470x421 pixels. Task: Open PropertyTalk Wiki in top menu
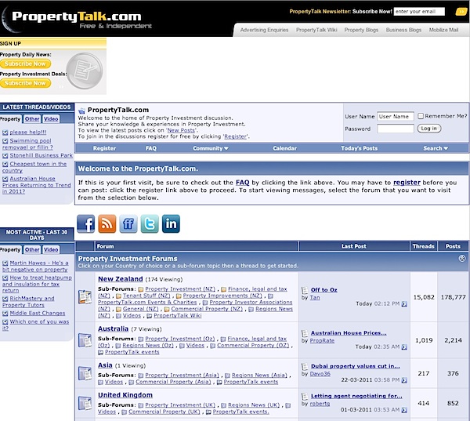coord(316,30)
